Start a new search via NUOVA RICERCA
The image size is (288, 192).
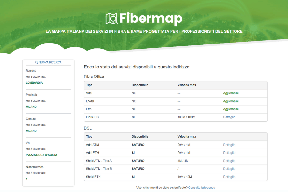click(48, 62)
